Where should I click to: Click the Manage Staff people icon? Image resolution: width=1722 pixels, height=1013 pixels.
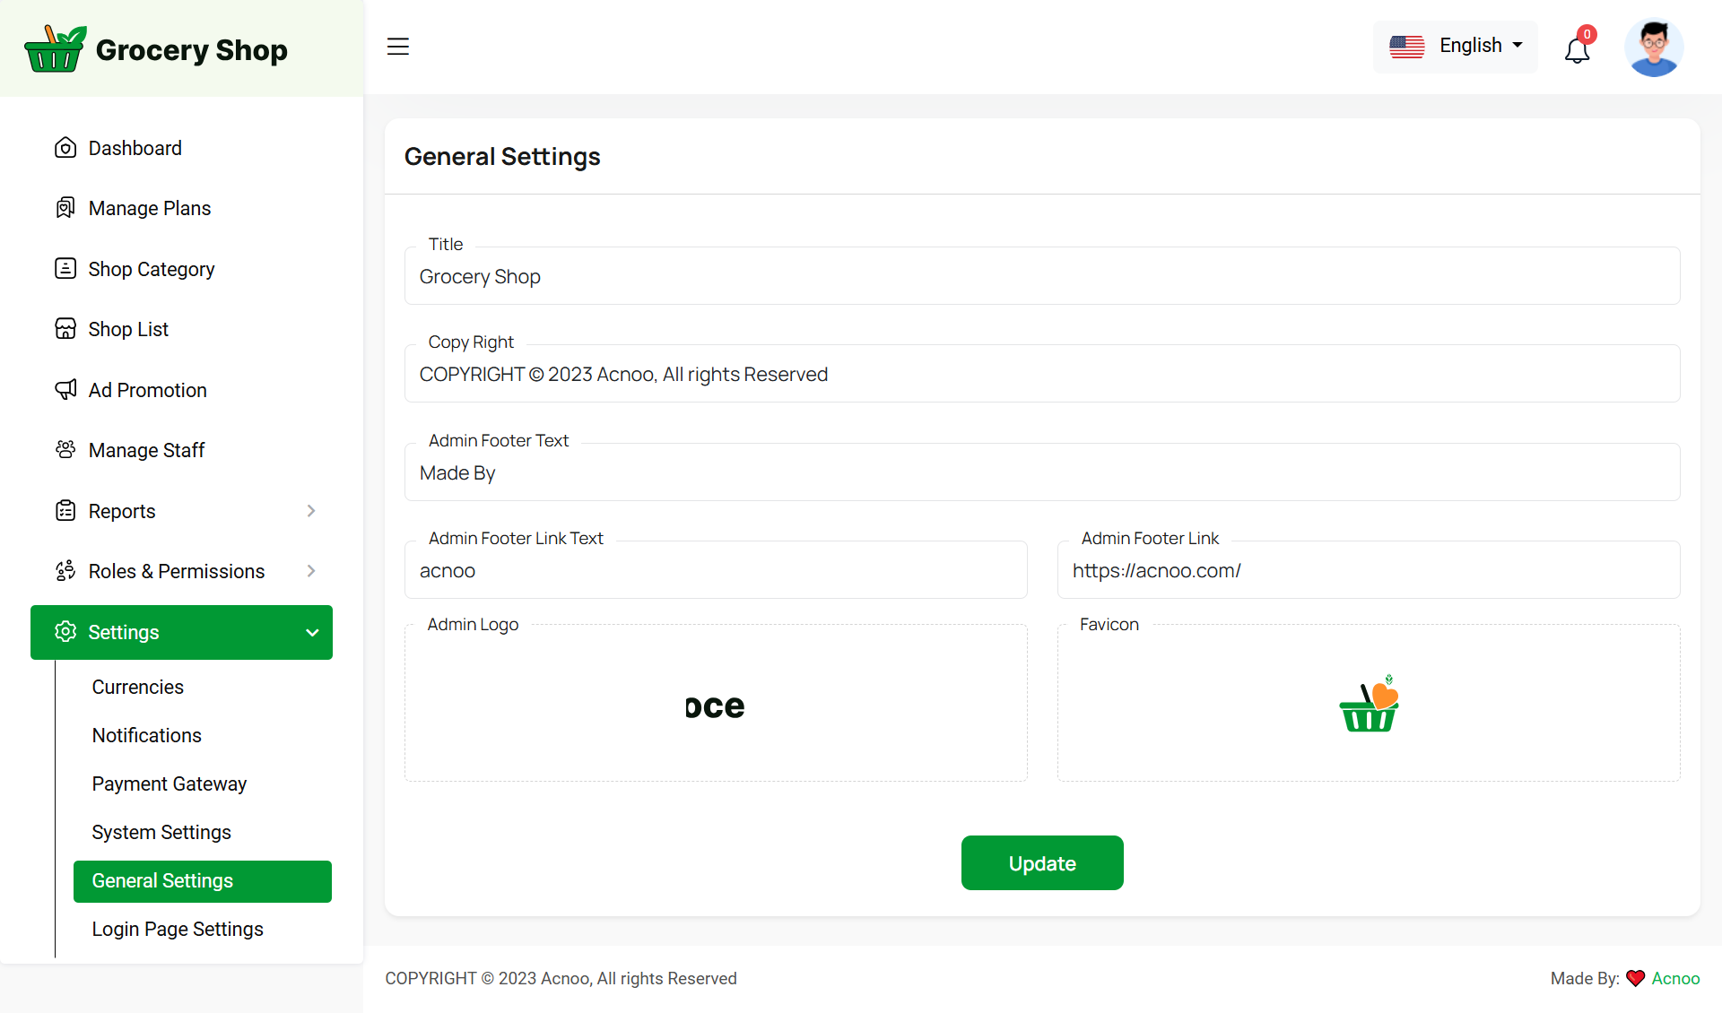pos(65,450)
